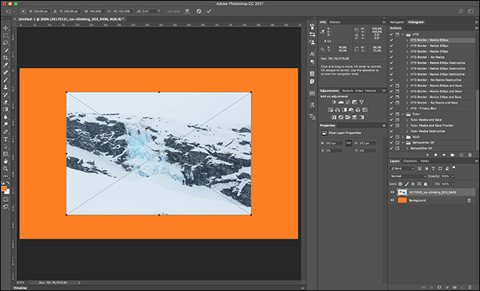The height and width of the screenshot is (291, 480).
Task: Select the Clone Stamp tool
Action: pos(5,88)
